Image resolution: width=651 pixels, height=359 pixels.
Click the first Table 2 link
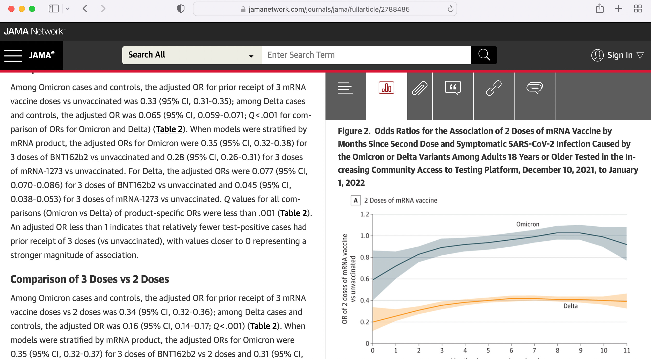(169, 129)
